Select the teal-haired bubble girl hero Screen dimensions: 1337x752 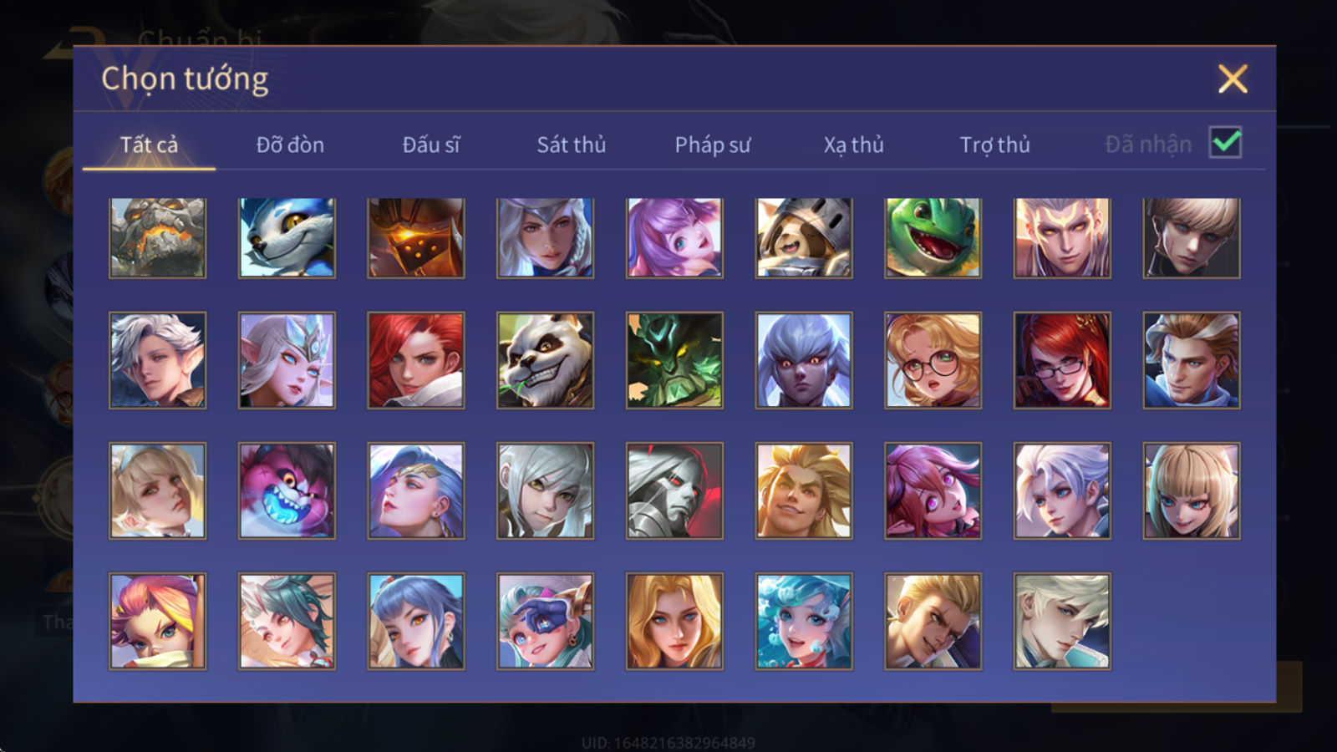pos(804,621)
